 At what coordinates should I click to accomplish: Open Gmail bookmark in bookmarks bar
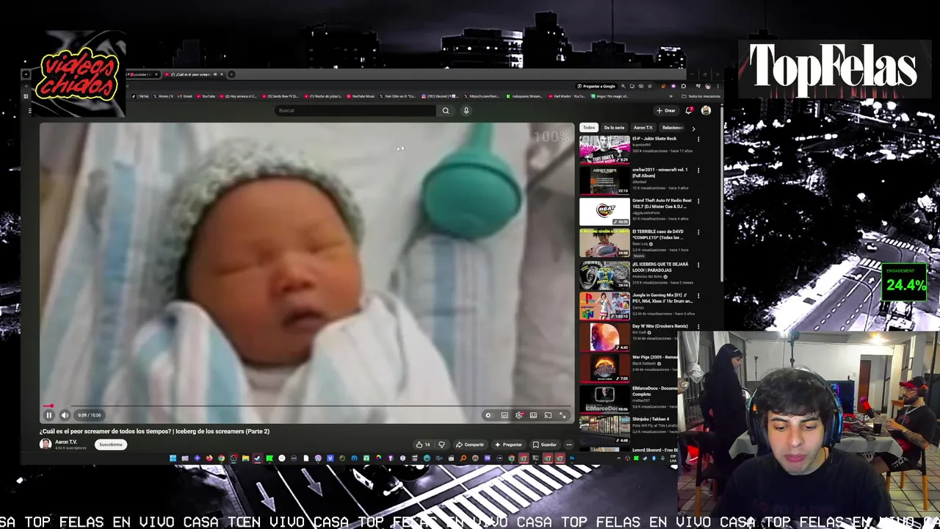pyautogui.click(x=185, y=96)
